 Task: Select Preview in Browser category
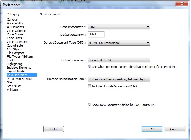click(x=20, y=79)
